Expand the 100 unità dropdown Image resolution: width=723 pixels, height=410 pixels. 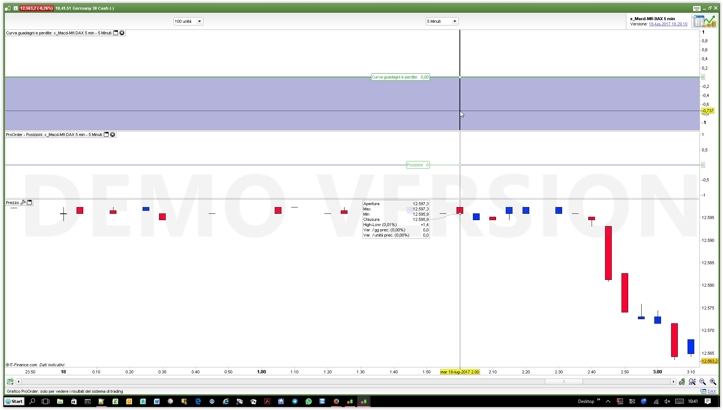(x=199, y=21)
